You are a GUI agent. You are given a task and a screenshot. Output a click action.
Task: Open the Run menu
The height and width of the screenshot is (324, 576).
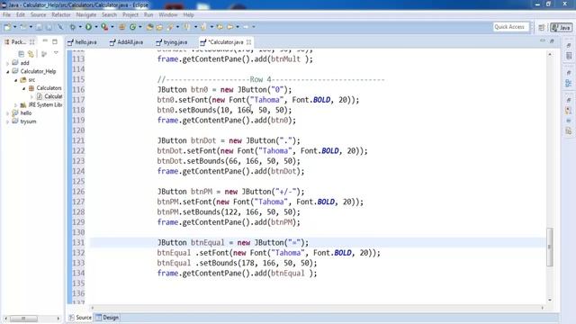pyautogui.click(x=148, y=14)
